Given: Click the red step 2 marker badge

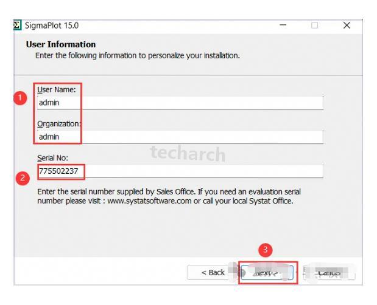Looking at the screenshot, I should click(21, 178).
